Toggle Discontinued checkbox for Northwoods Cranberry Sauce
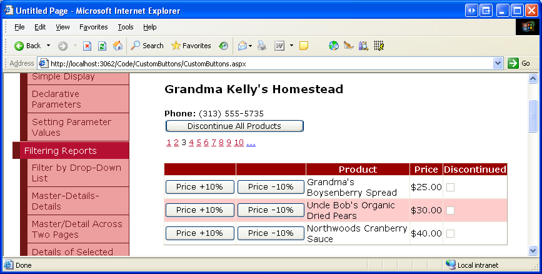 pyautogui.click(x=450, y=233)
